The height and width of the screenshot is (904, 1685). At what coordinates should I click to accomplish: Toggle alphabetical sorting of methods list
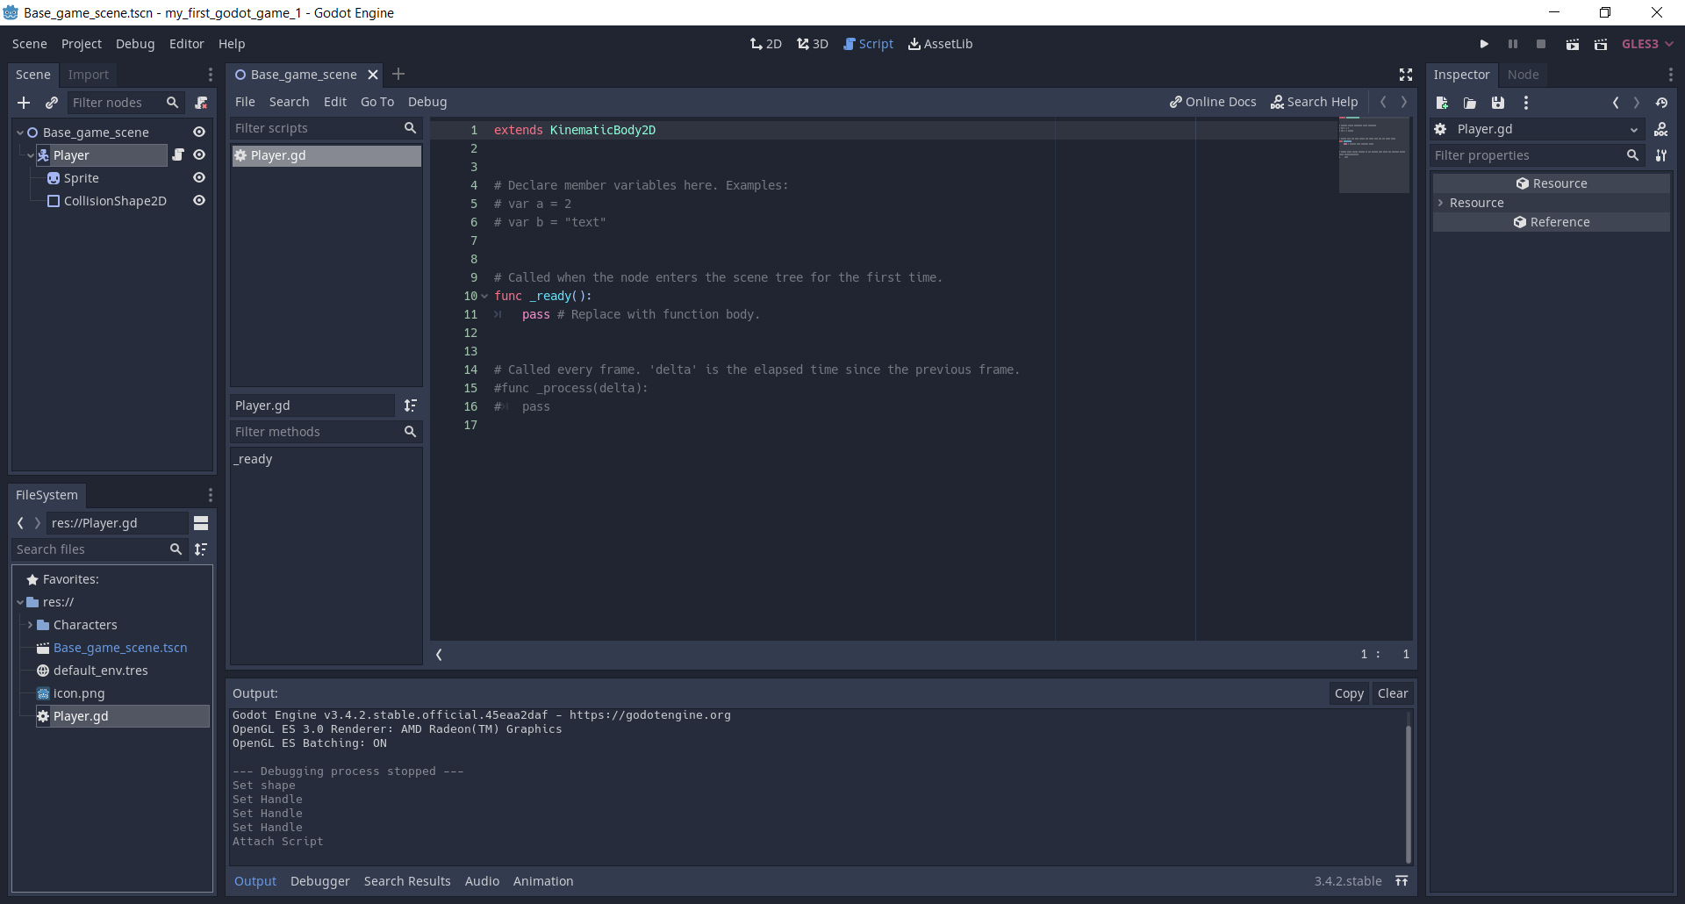point(411,405)
